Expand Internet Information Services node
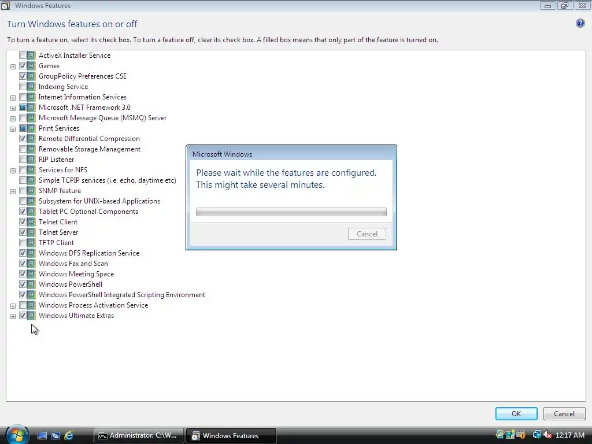Image resolution: width=592 pixels, height=444 pixels. tap(13, 98)
